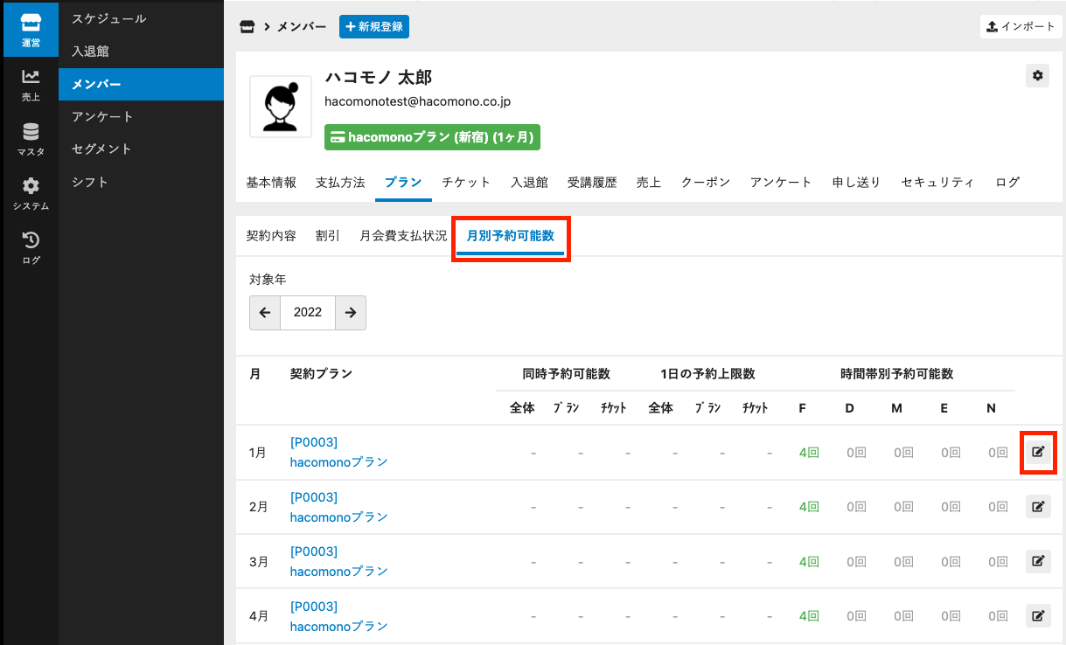Image resolution: width=1066 pixels, height=645 pixels.
Task: Open the ログ history icon
Action: click(31, 247)
